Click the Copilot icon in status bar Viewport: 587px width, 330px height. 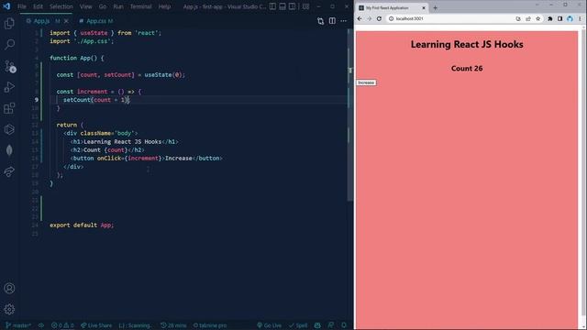(317, 325)
